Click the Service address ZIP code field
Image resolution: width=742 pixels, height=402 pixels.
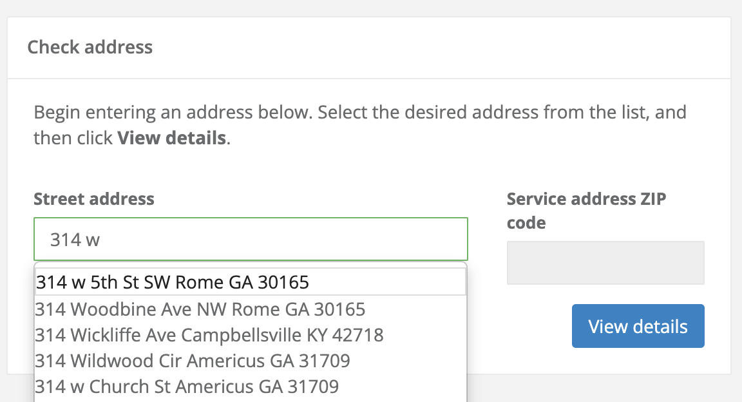click(x=605, y=262)
